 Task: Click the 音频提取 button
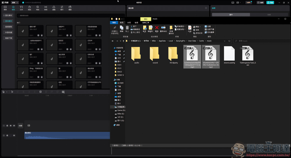pos(8,27)
